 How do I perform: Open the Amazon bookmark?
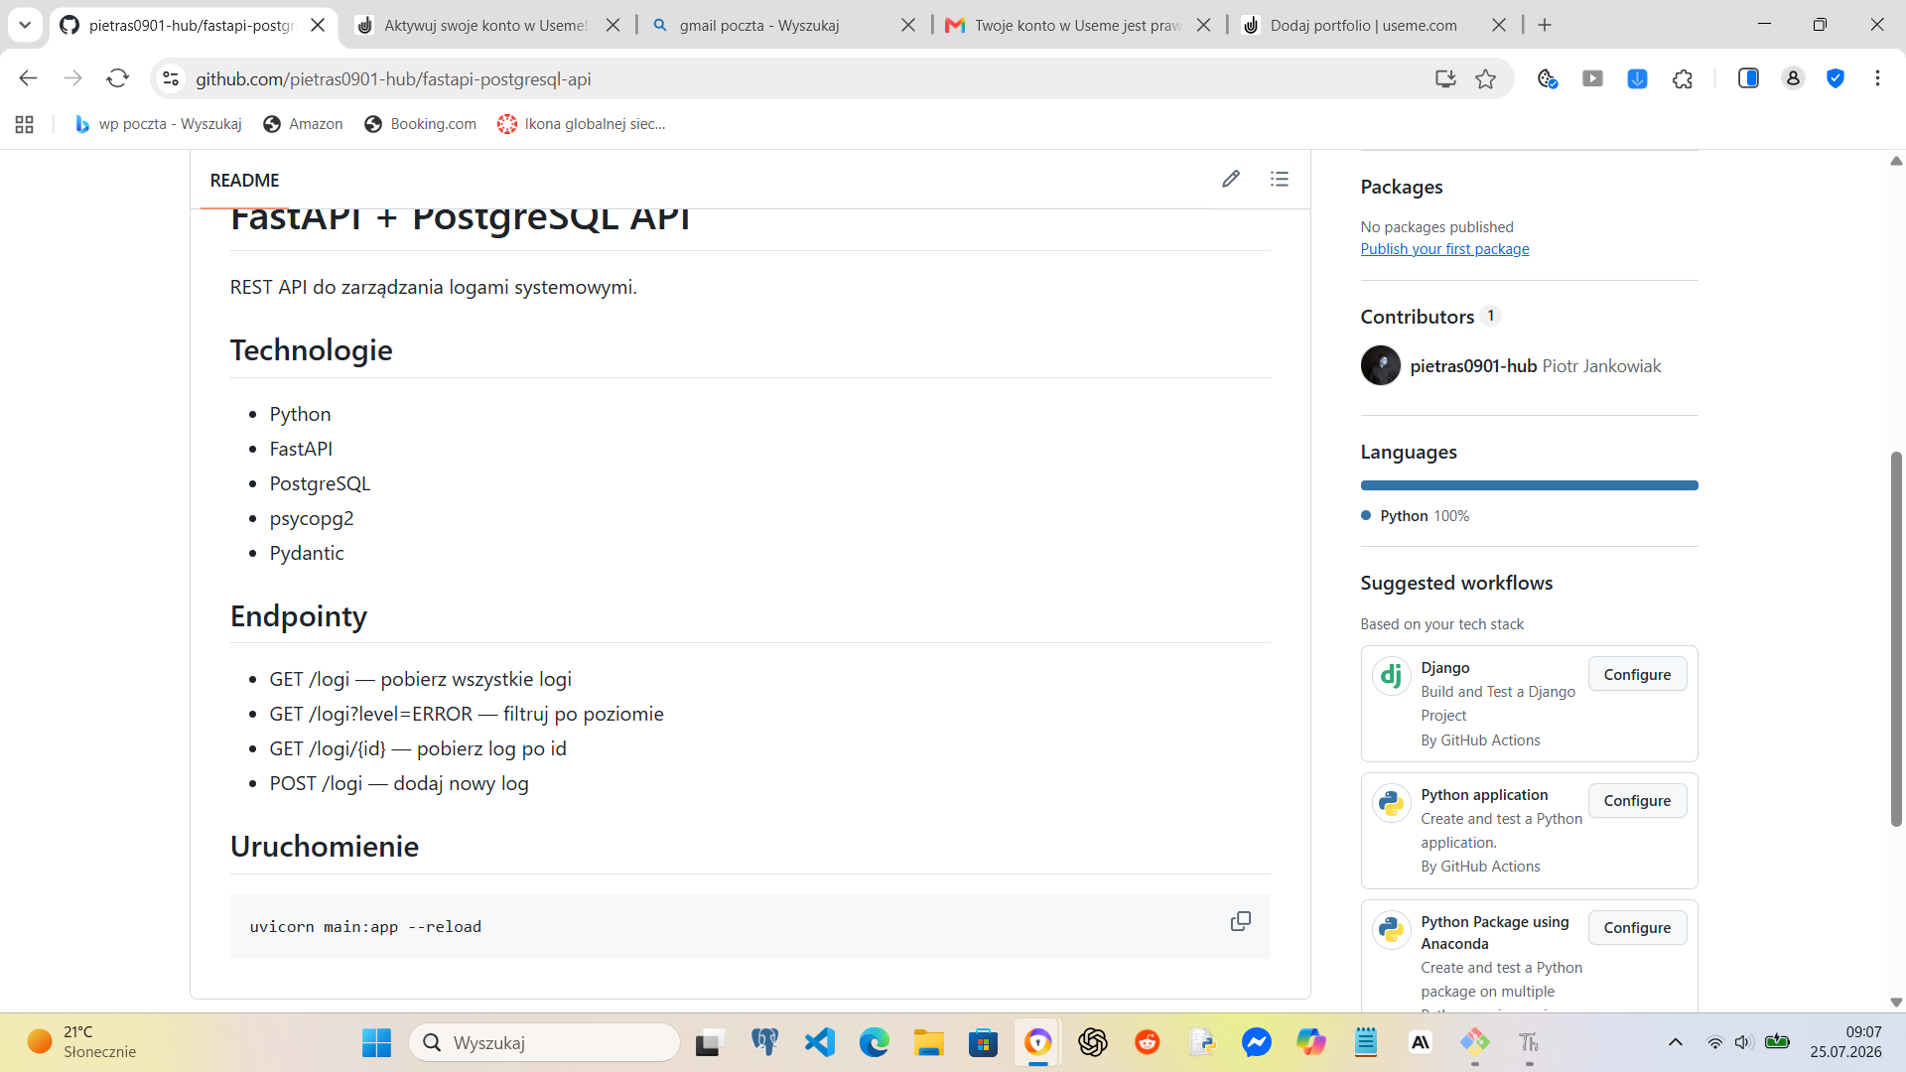pyautogui.click(x=304, y=124)
